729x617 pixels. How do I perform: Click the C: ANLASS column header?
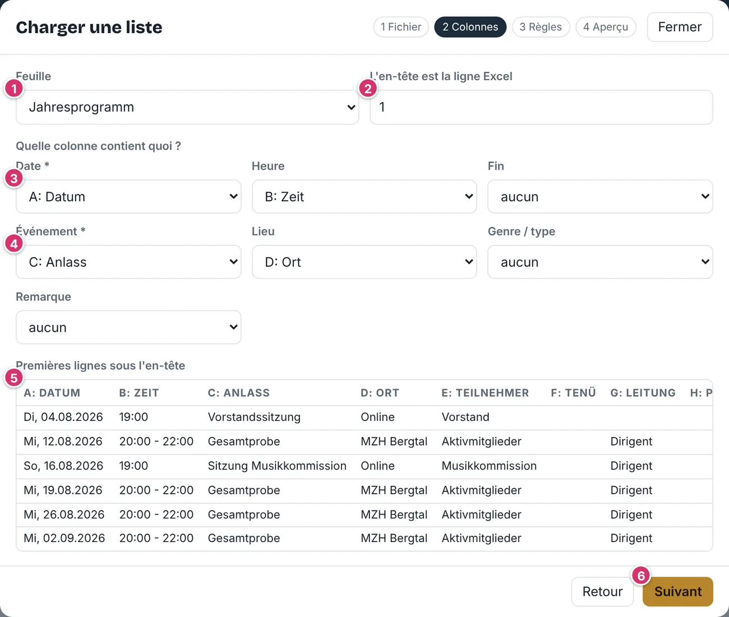(239, 393)
